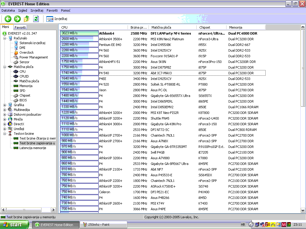The width and height of the screenshot is (306, 229).
Task: Select the Overclock flame icon in tree
Action: click(26, 52)
